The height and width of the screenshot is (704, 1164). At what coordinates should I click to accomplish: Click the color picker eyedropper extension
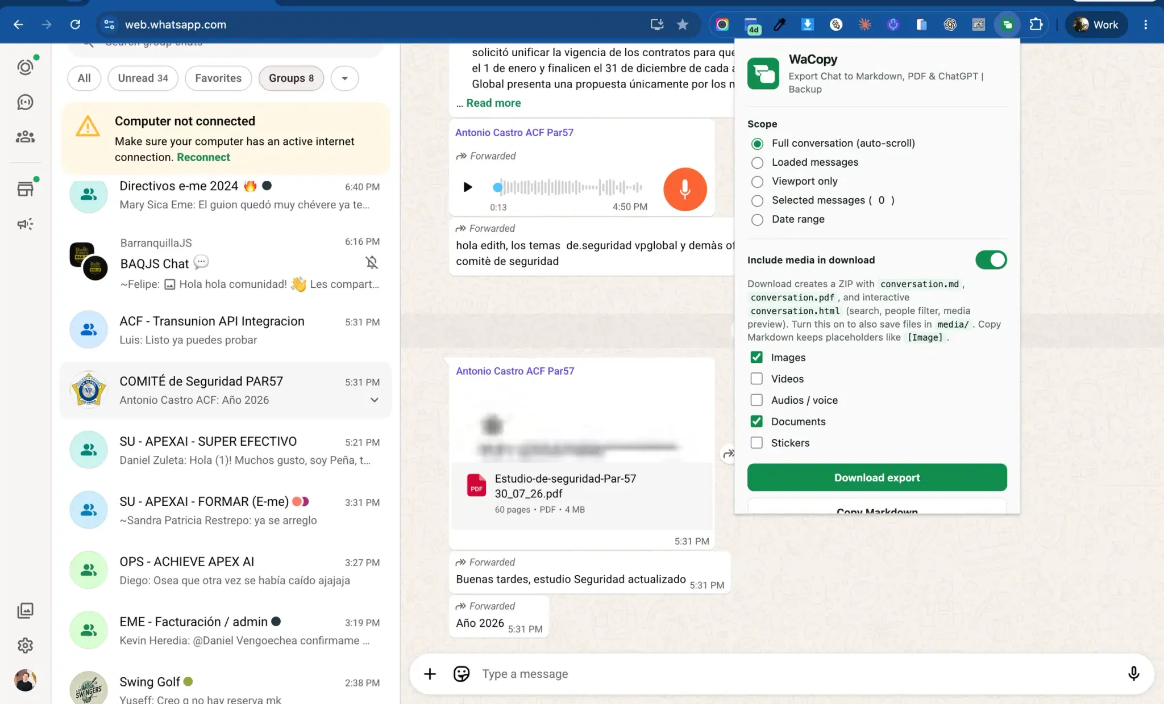click(x=779, y=24)
